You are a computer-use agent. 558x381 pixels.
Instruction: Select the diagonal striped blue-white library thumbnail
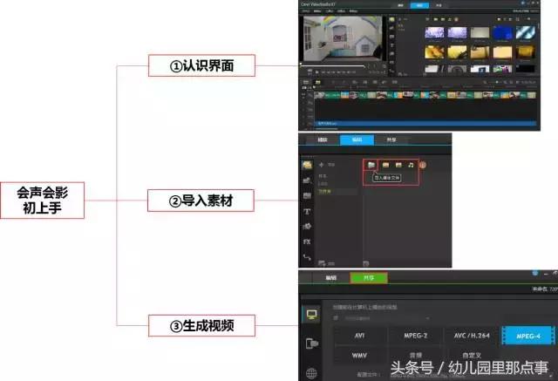pyautogui.click(x=525, y=33)
